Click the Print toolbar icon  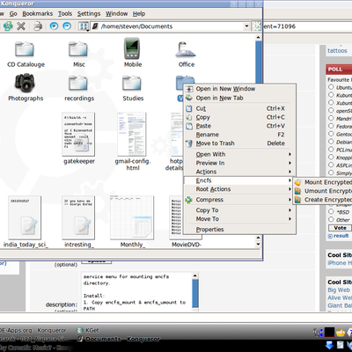click(38, 26)
